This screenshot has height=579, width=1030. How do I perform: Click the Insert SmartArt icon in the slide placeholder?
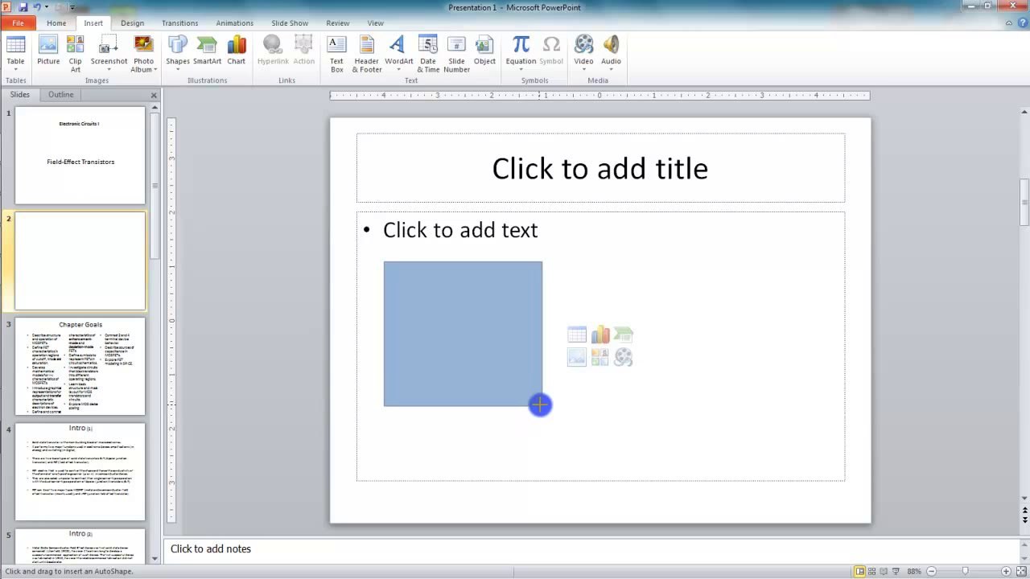click(624, 335)
